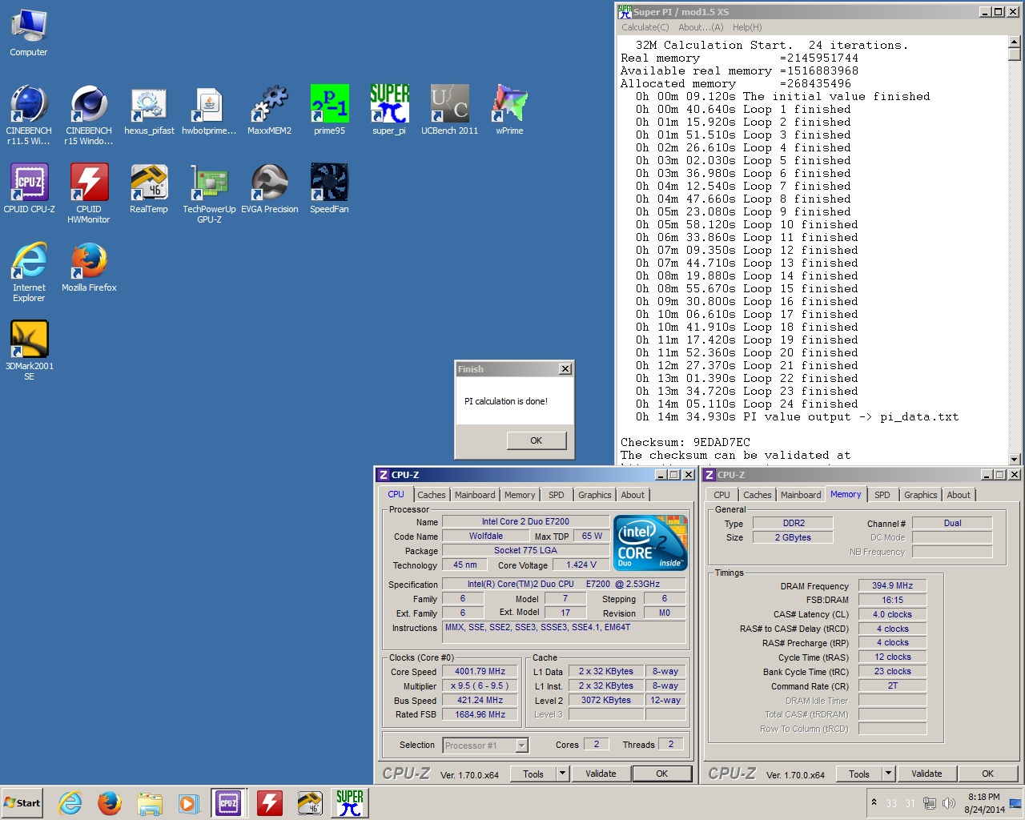Click the Intel Core 2 Duo logo
The image size is (1025, 820).
coord(650,543)
